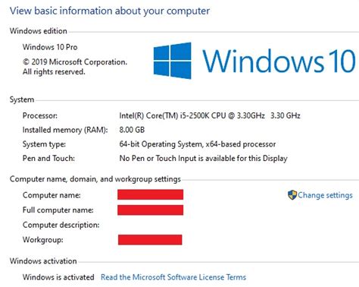This screenshot has height=287, width=359.
Task: Click the Processor value Intel Core i5-2500K
Action: (x=210, y=115)
